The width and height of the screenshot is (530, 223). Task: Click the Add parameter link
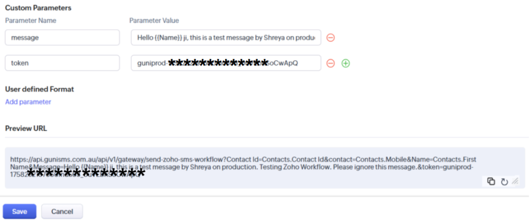pyautogui.click(x=28, y=102)
